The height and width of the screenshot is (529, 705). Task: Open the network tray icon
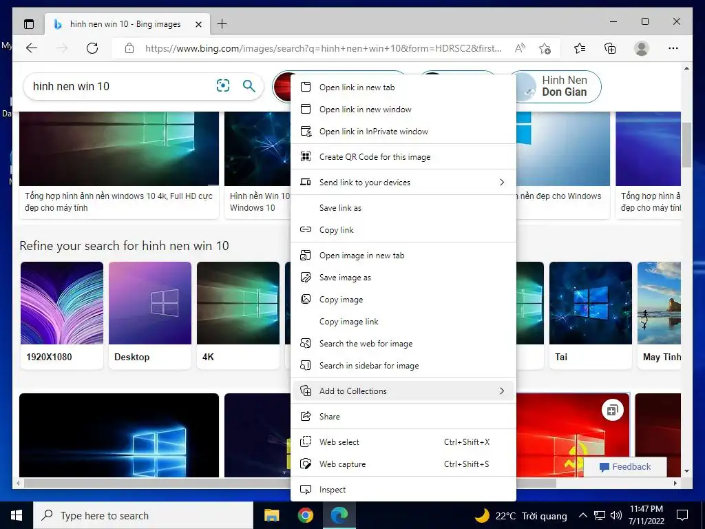[x=600, y=515]
